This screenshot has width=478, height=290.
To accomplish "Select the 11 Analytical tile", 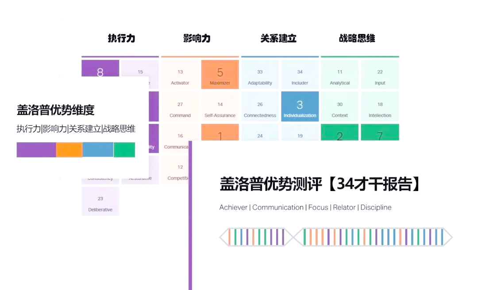I will click(339, 74).
